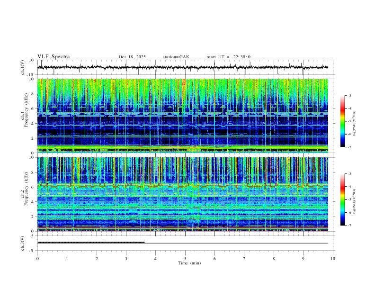Click the ch.2 colorbar legend label log(PSD)
The width and height of the screenshot is (375, 290).
coord(355,201)
